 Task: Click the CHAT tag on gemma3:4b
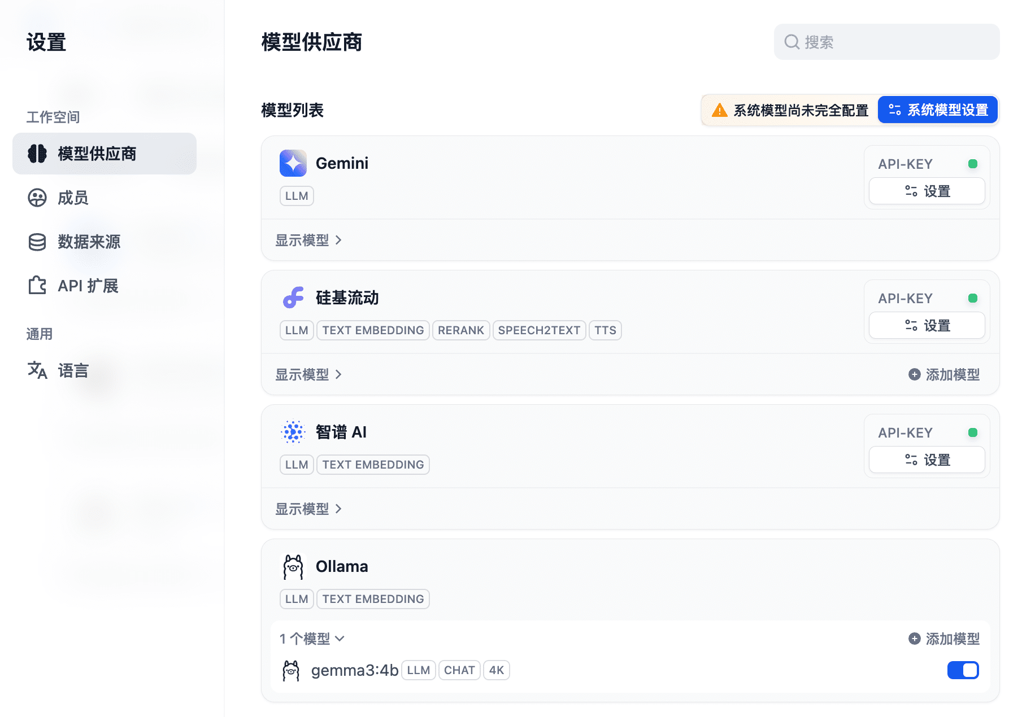tap(459, 670)
